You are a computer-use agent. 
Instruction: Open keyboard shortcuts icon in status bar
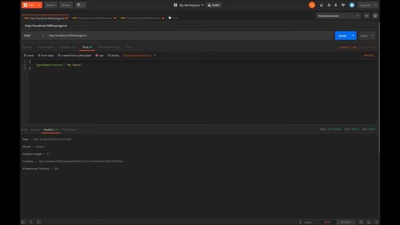point(369,222)
